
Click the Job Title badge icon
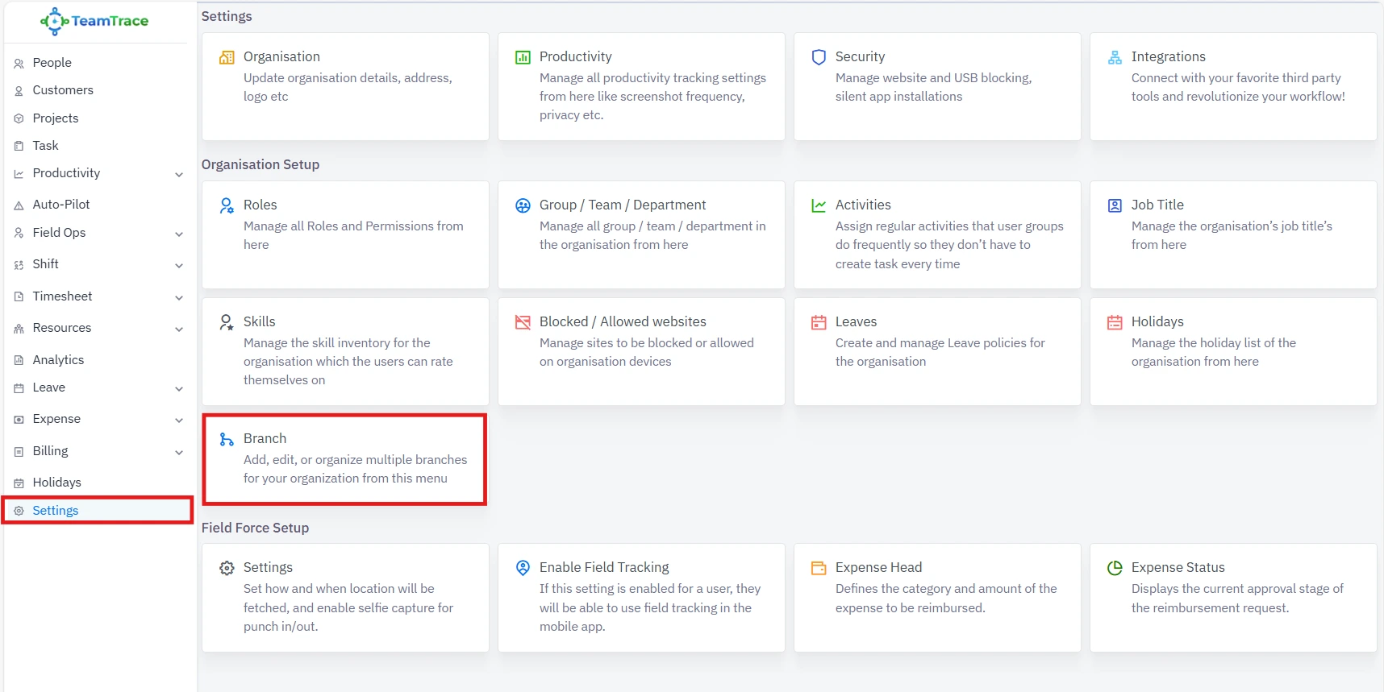click(x=1115, y=205)
